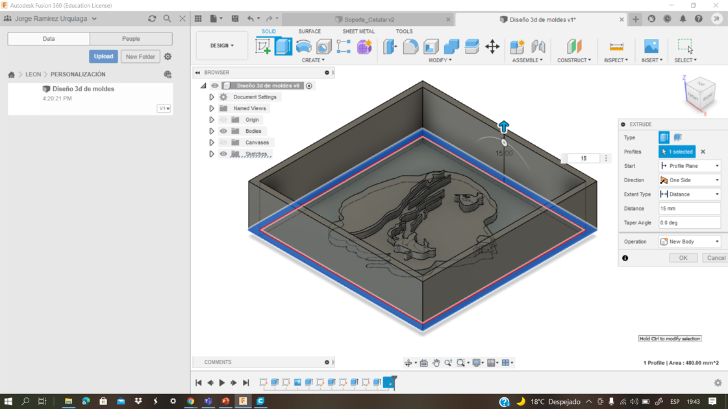Toggle Sketches folder visibility eye
Image resolution: width=728 pixels, height=409 pixels.
(x=223, y=154)
